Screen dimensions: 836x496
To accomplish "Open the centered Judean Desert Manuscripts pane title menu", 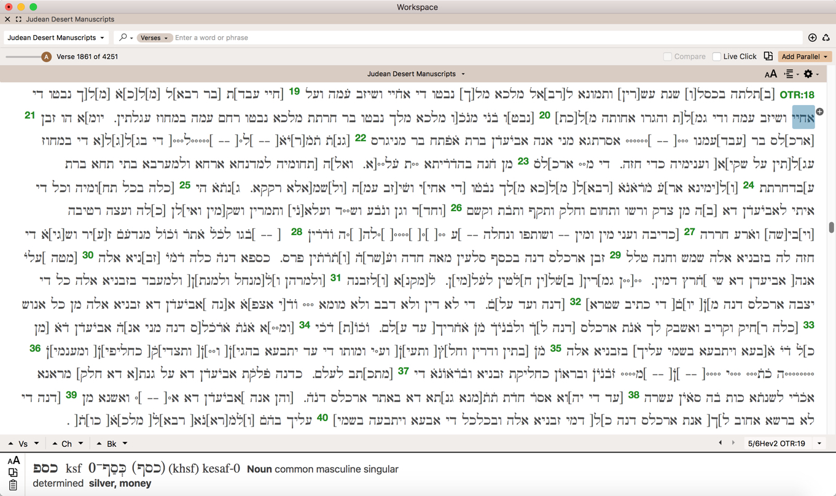I will 415,74.
